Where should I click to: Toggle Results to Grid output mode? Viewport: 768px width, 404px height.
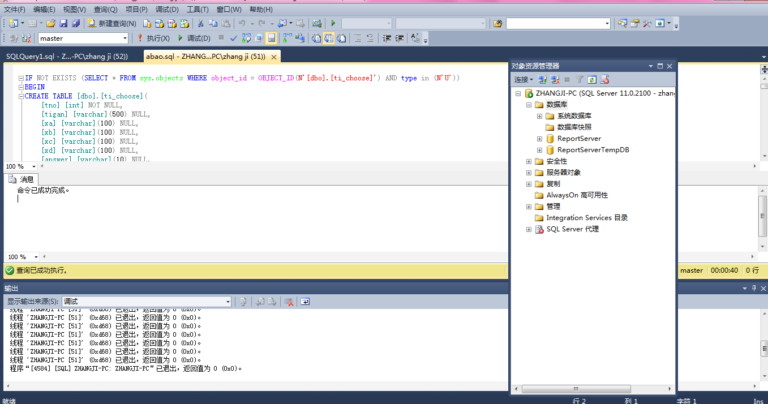point(328,38)
